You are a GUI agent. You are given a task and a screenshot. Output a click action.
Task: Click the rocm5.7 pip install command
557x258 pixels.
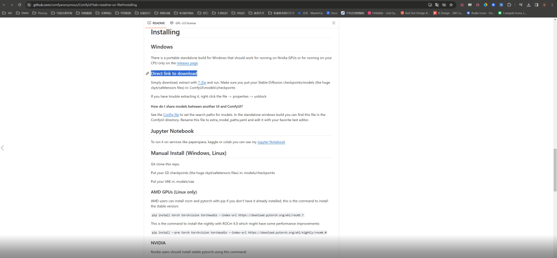click(228, 215)
